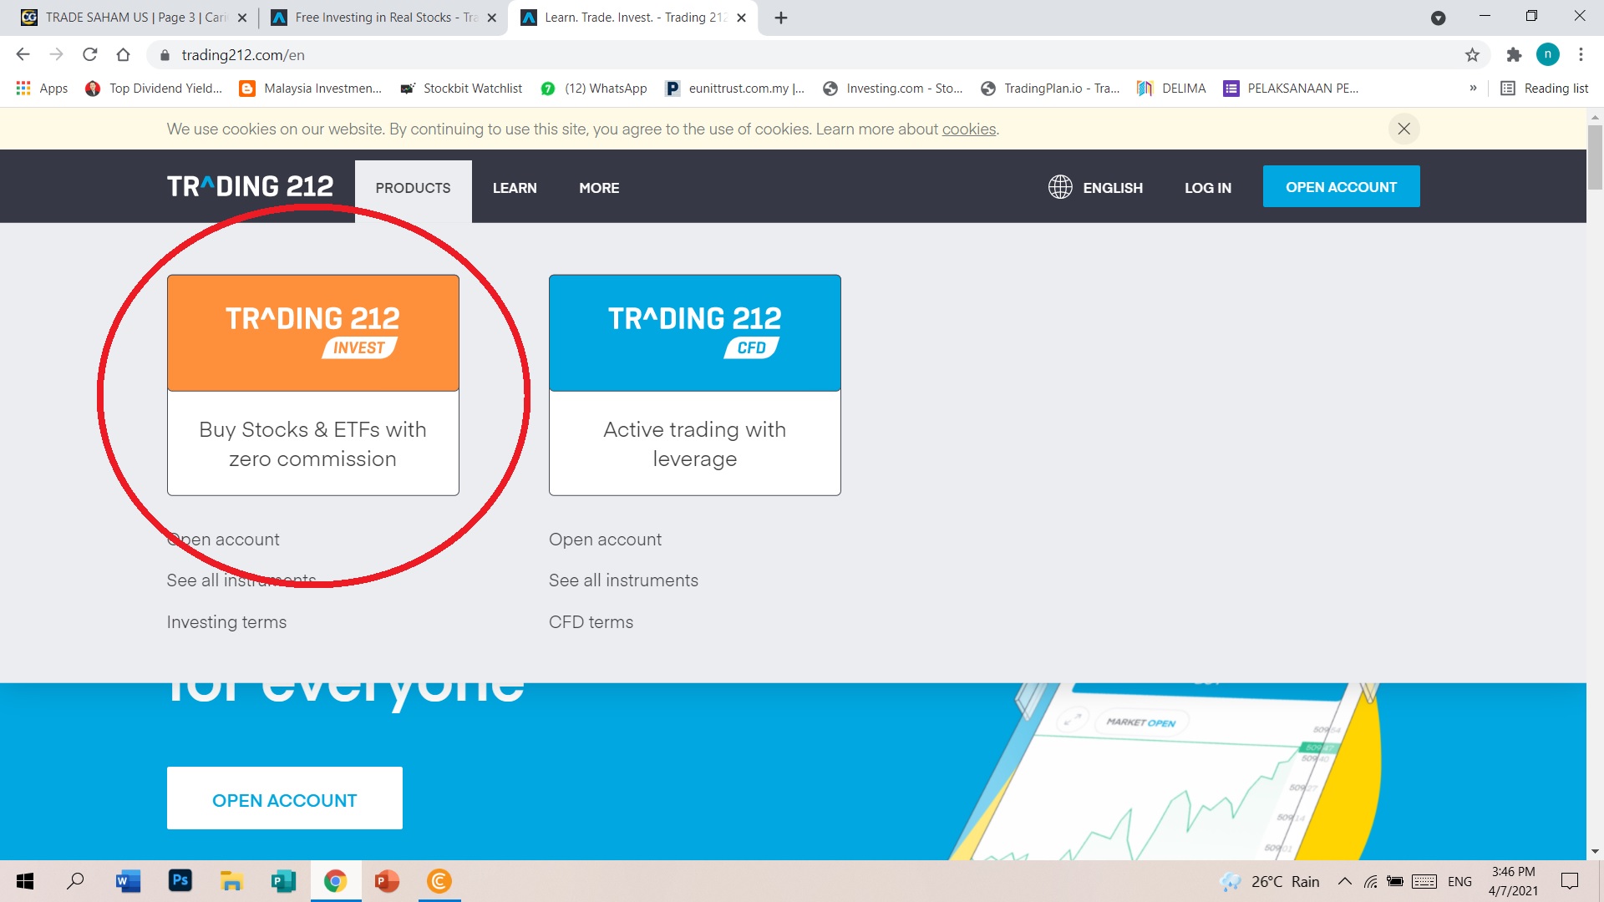Open the Apps bookmarks shortcut
Image resolution: width=1604 pixels, height=902 pixels.
pyautogui.click(x=42, y=89)
